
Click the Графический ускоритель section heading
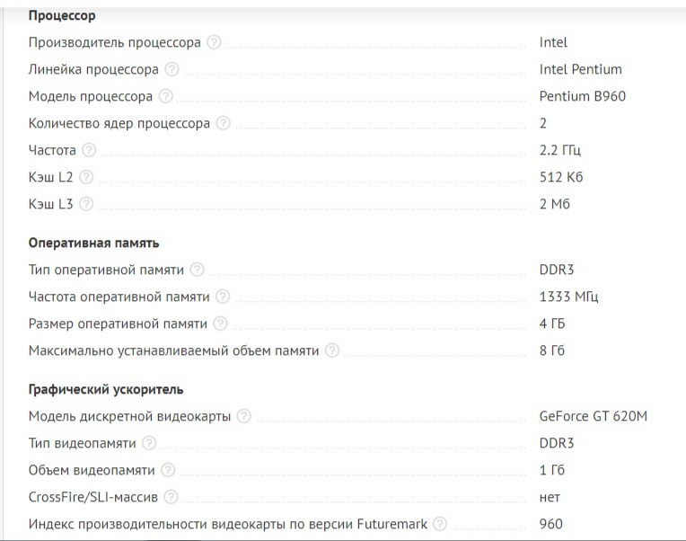[x=106, y=389]
